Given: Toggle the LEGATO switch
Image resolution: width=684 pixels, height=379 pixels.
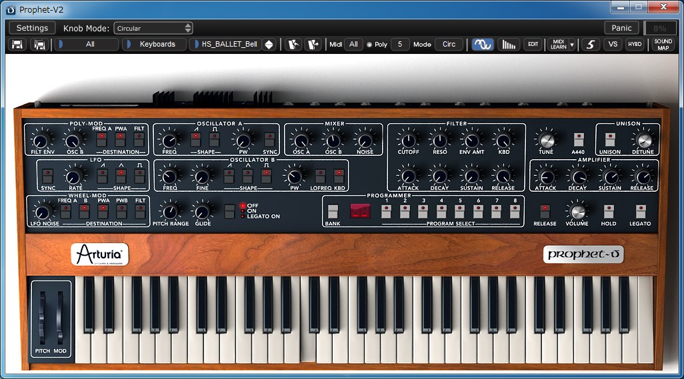Looking at the screenshot, I should pos(641,212).
